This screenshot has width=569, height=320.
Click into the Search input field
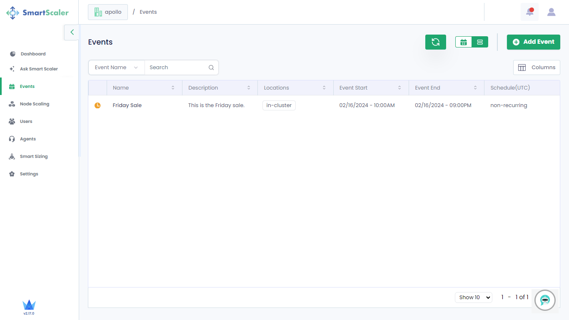[177, 67]
